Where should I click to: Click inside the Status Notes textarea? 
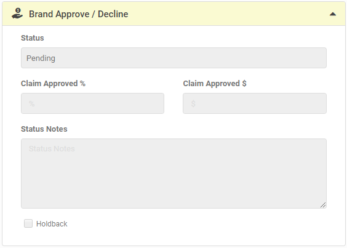(173, 174)
